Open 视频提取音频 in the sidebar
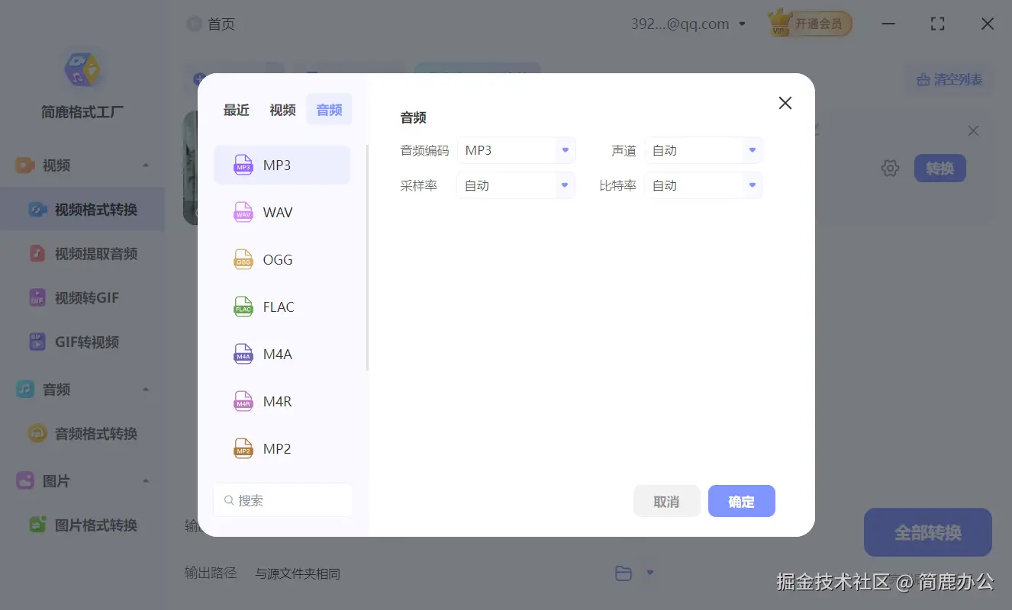1012x610 pixels. pos(82,254)
